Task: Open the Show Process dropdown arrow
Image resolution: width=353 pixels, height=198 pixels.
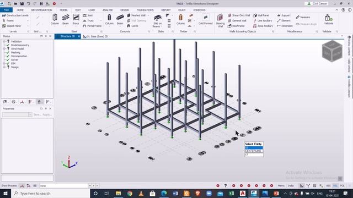Action: 90,186
